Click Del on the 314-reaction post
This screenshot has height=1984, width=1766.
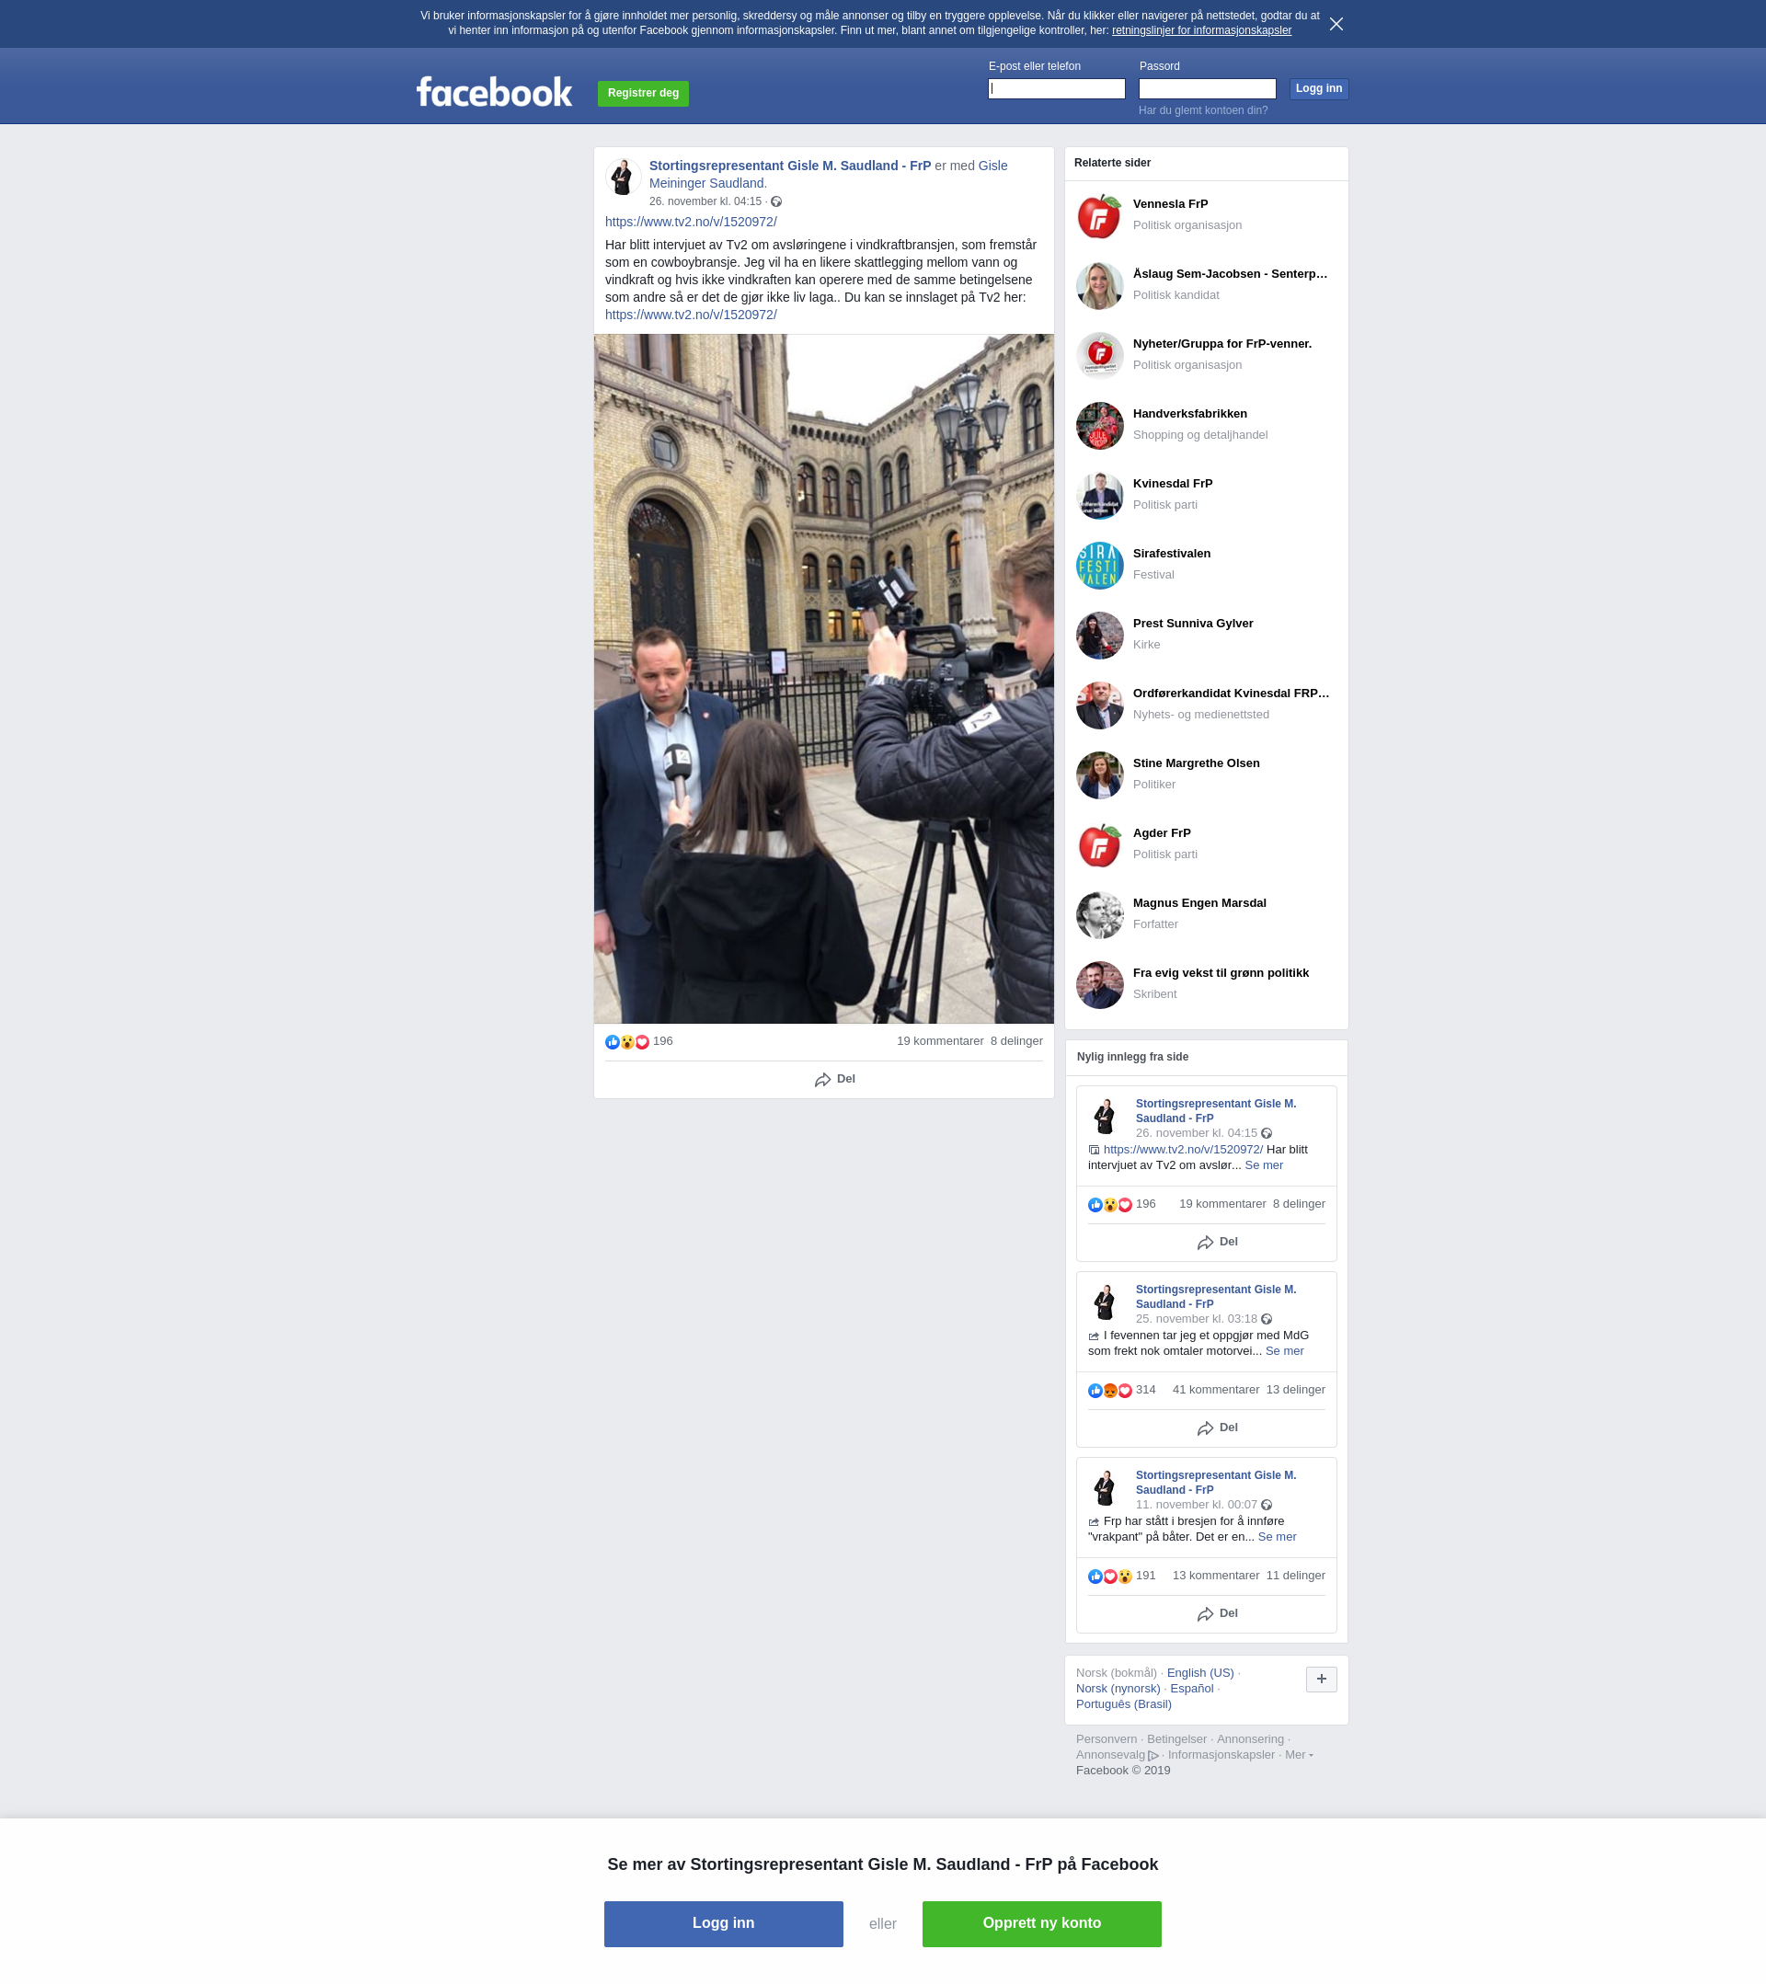pos(1217,1428)
